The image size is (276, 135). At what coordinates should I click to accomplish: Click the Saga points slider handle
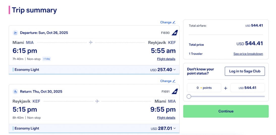pyautogui.click(x=189, y=96)
